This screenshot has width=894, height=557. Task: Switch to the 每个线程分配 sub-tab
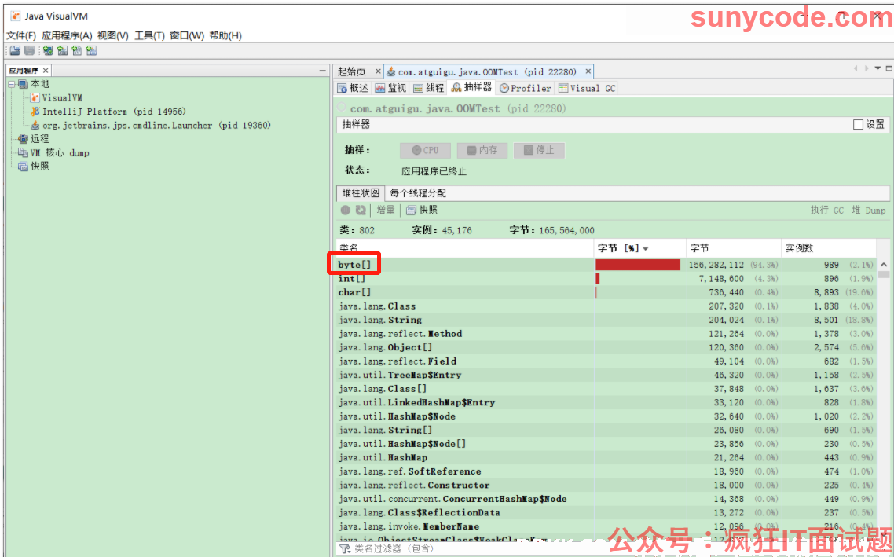coord(418,193)
